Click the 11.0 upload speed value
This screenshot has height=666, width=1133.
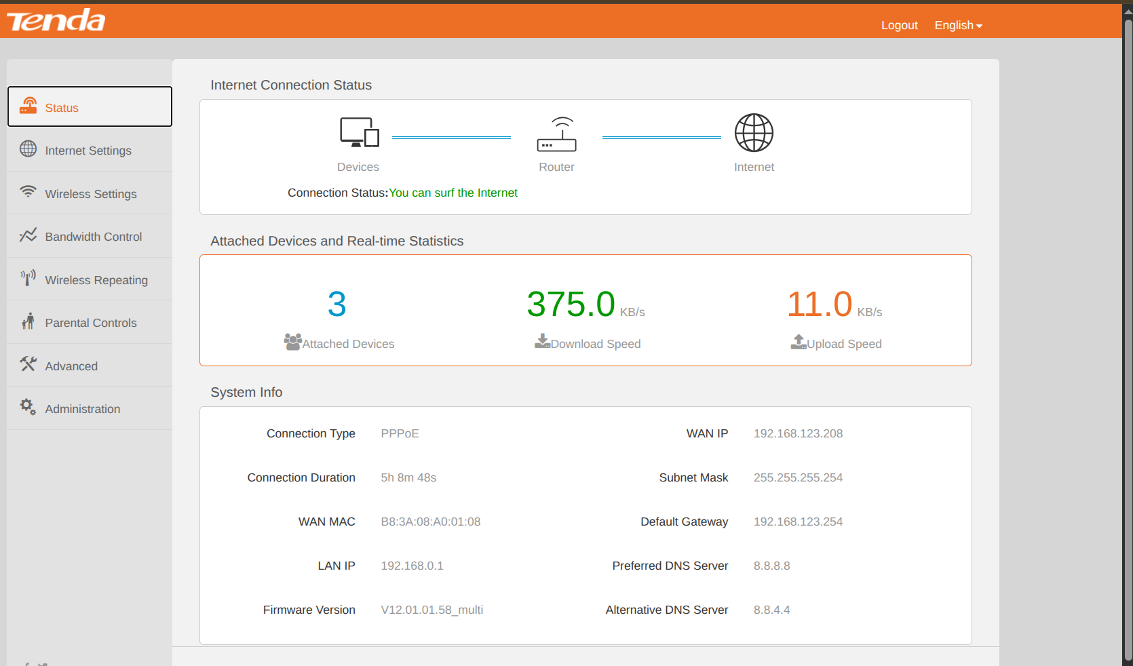820,304
